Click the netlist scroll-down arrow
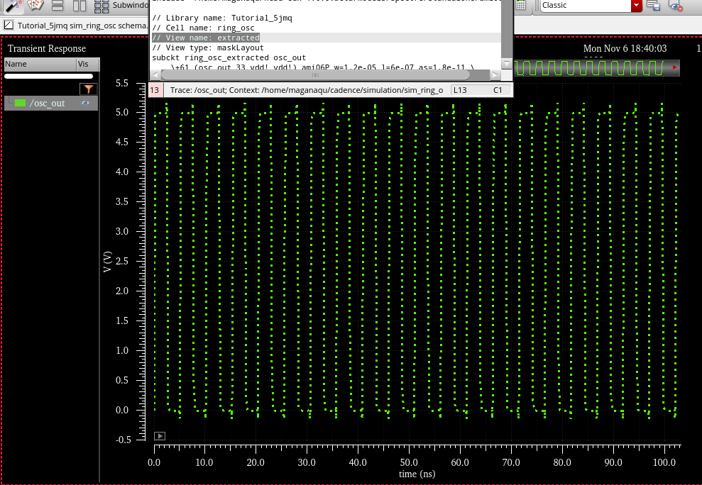This screenshot has width=702, height=485. click(507, 63)
